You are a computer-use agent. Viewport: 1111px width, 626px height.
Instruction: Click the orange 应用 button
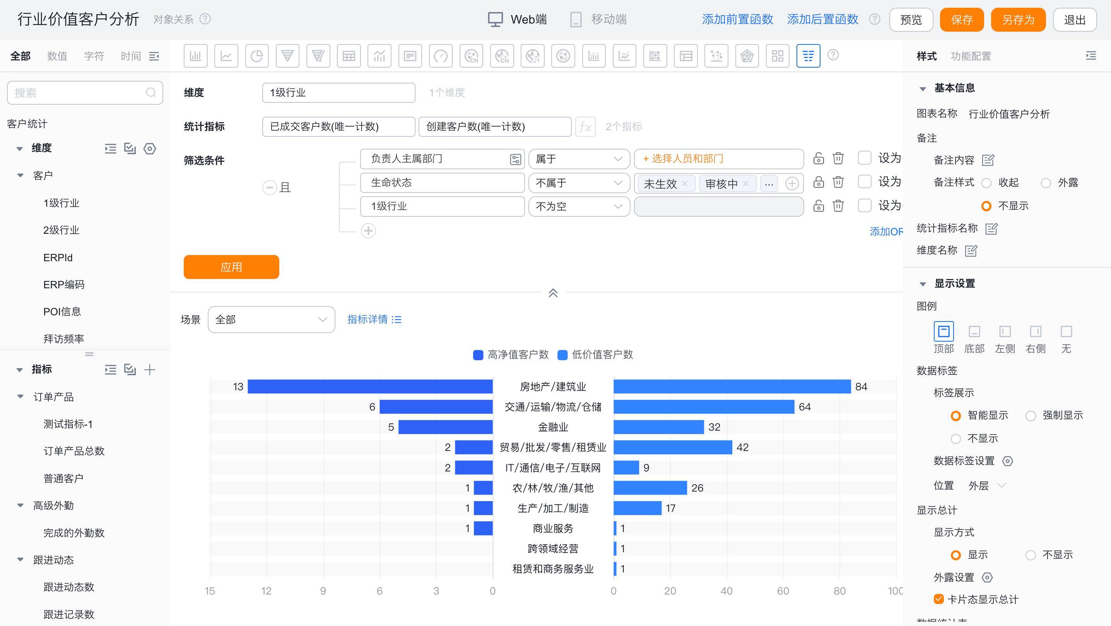pos(231,267)
